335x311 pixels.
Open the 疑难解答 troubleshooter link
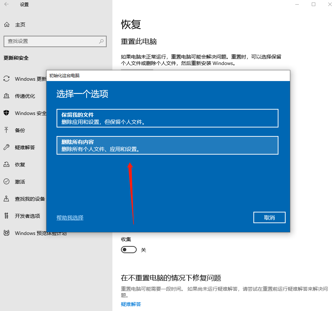click(131, 304)
